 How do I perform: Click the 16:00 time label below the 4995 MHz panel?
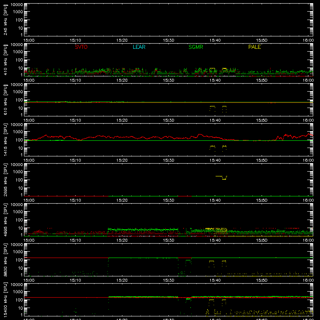pyautogui.click(x=308, y=240)
